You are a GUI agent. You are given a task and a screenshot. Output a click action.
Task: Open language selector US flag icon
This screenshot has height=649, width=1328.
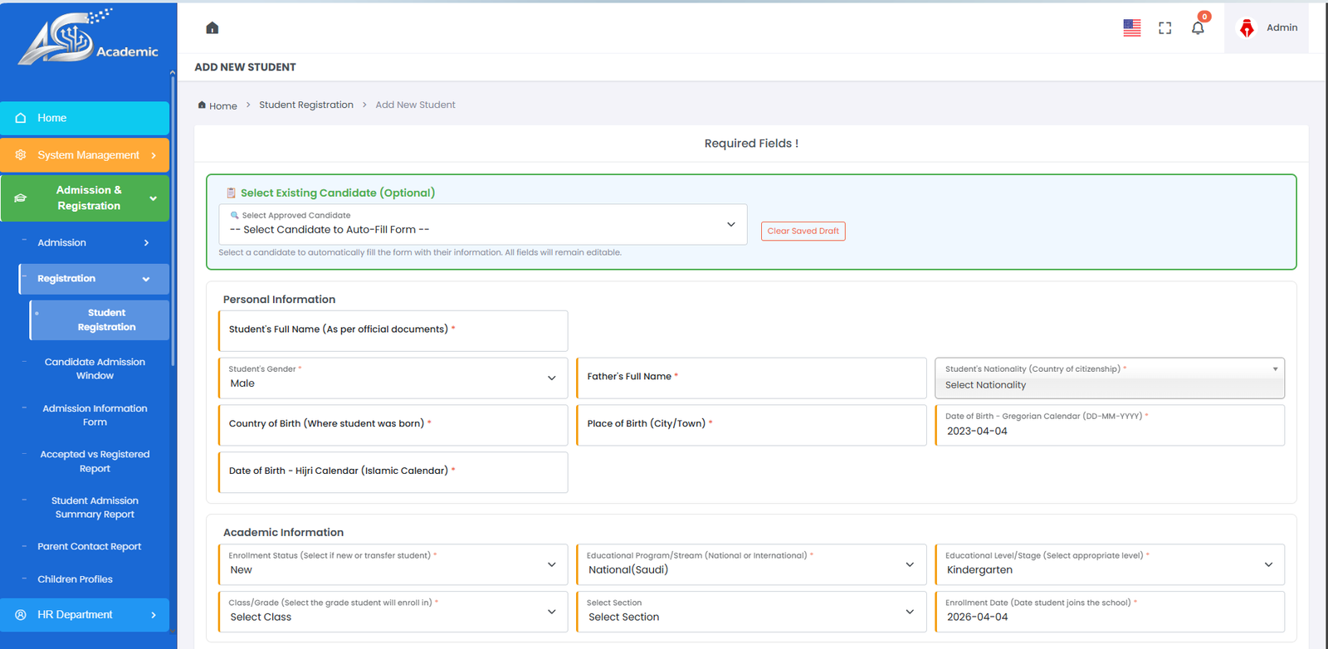[1131, 28]
